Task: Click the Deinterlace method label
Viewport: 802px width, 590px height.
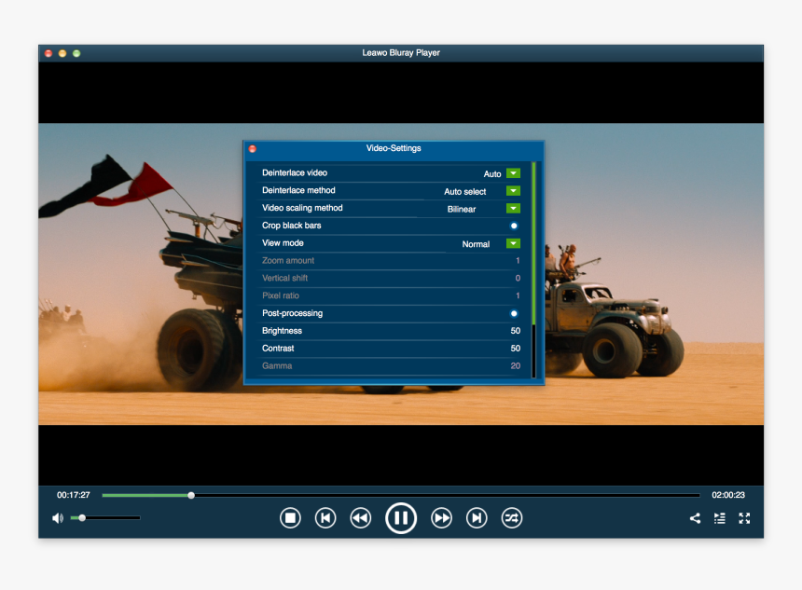Action: [x=298, y=190]
